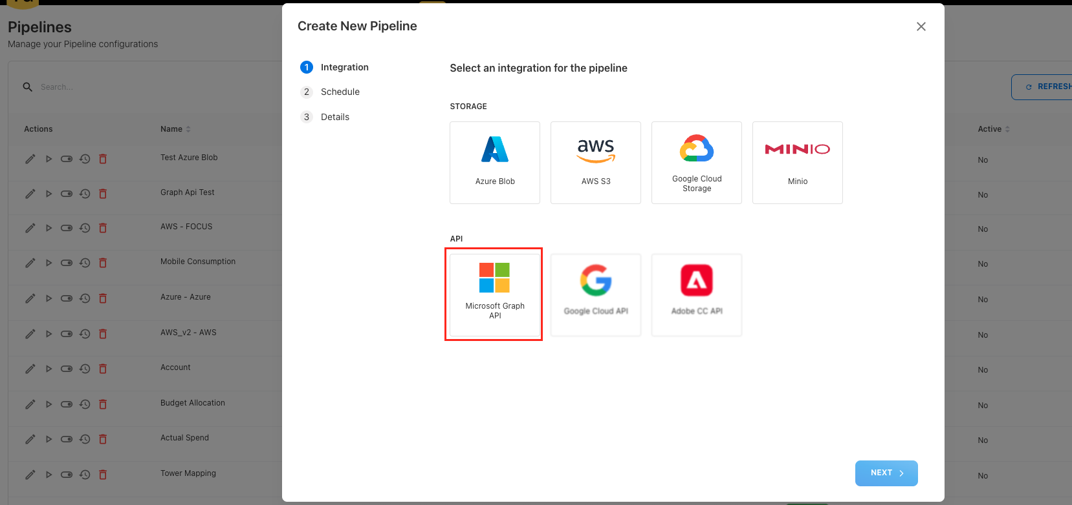
Task: Run the Graph Api Test pipeline
Action: click(49, 194)
